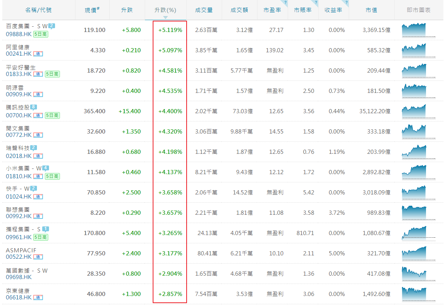Open the 阿里健康 stock name link

(x=18, y=47)
